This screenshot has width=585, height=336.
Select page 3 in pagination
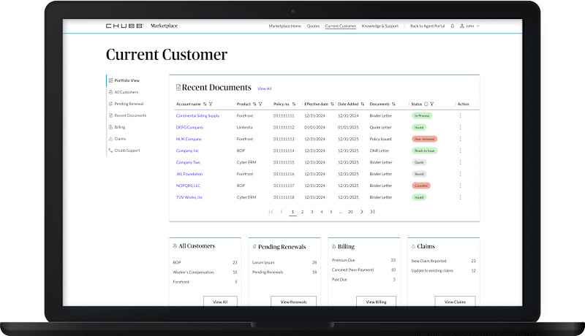[312, 212]
